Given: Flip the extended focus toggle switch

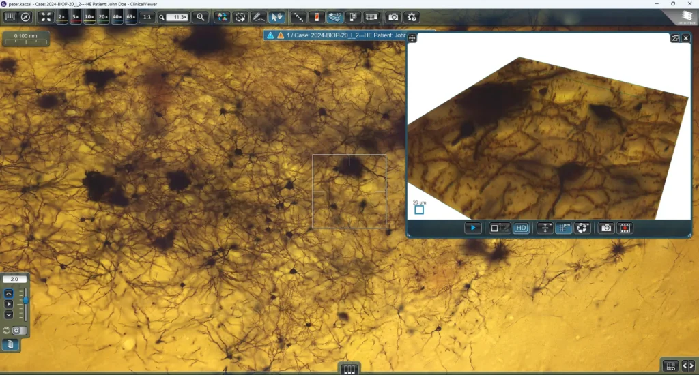Looking at the screenshot, I should 19,331.
